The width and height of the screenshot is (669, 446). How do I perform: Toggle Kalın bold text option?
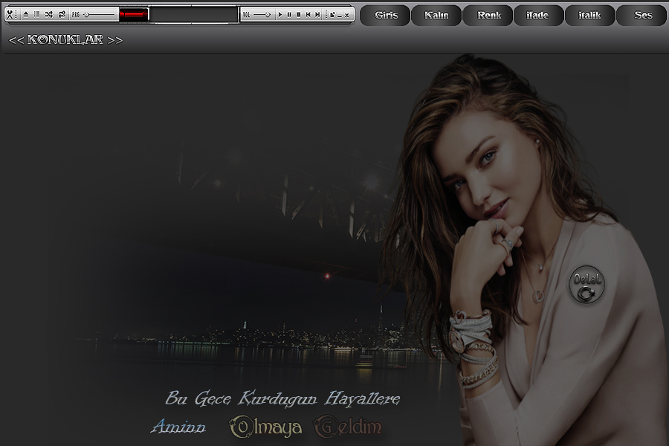click(436, 16)
